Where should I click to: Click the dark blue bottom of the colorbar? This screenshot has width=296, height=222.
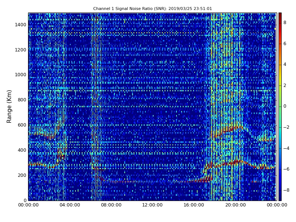click(x=280, y=197)
